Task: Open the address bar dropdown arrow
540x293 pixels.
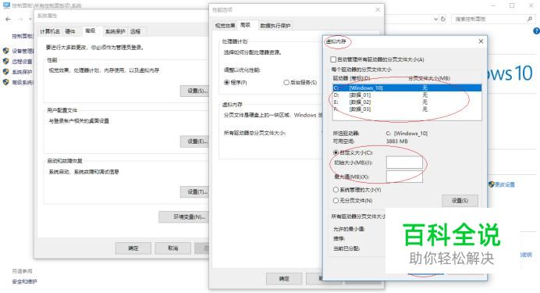Action: pos(436,19)
